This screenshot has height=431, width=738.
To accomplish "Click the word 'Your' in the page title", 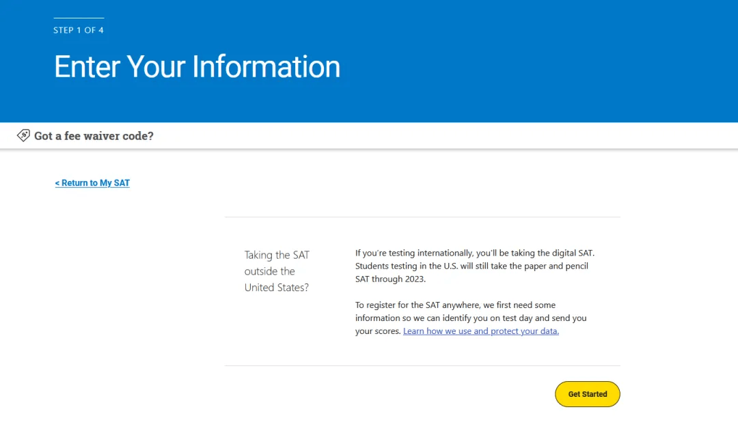I will point(156,67).
